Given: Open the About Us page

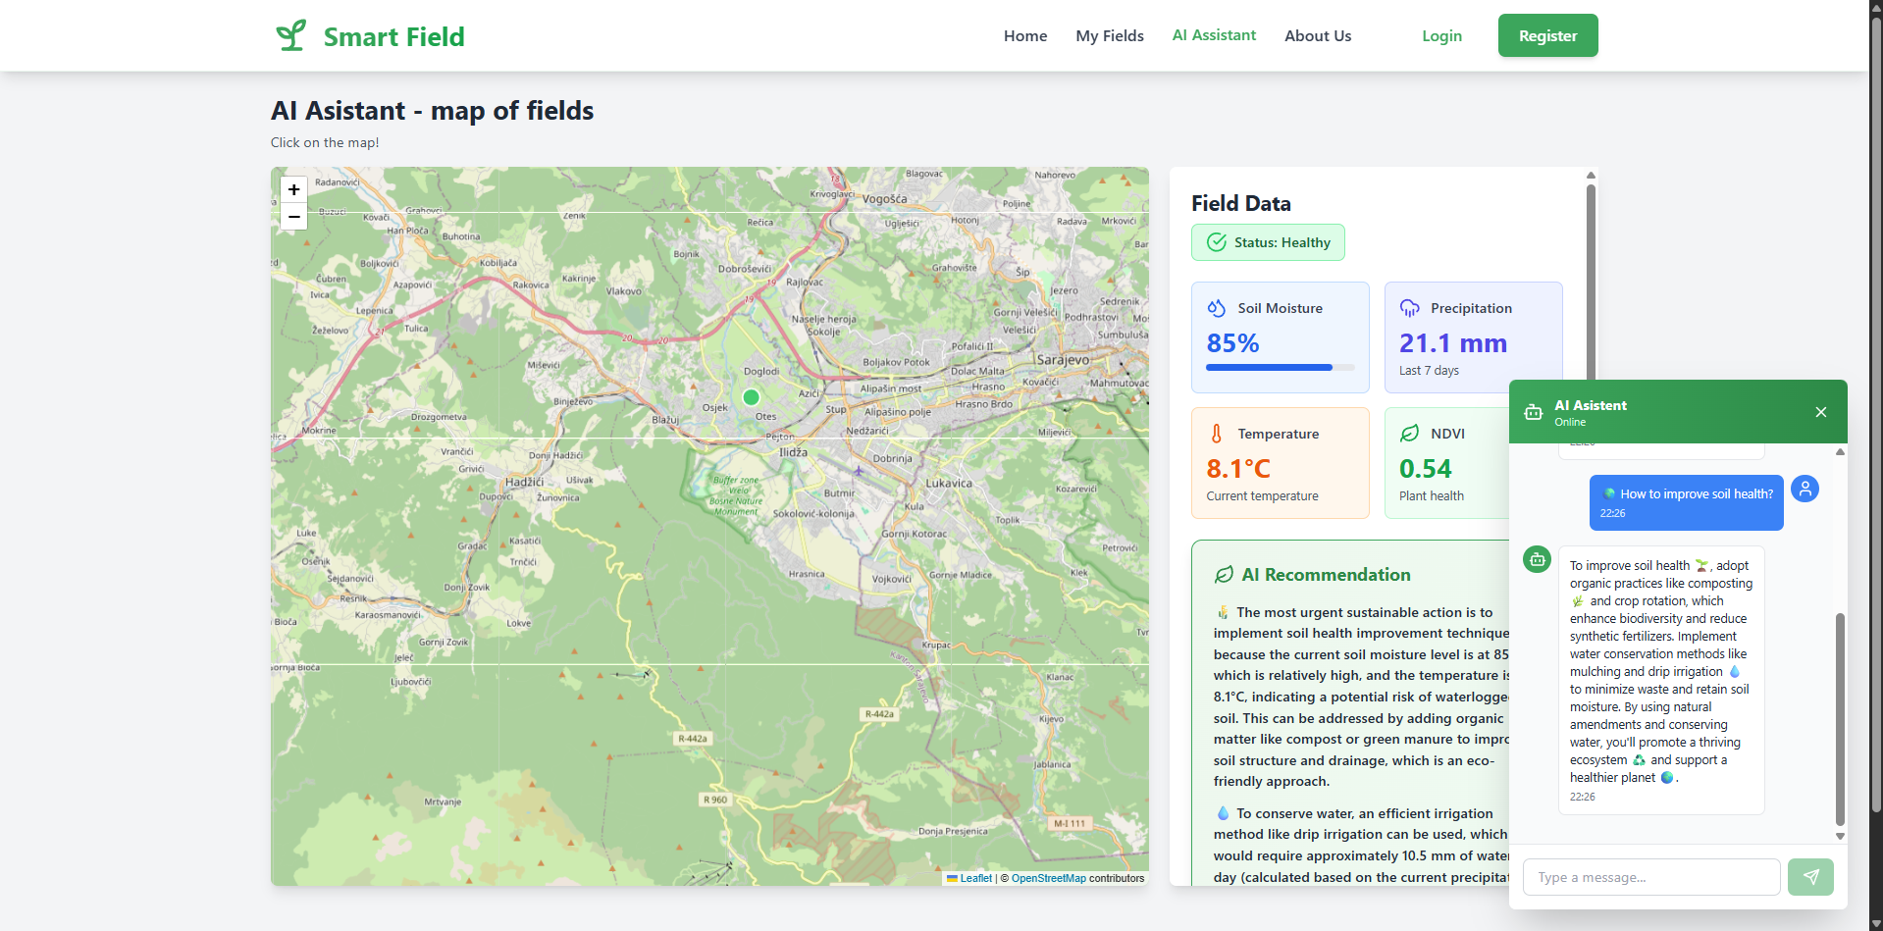Looking at the screenshot, I should (x=1318, y=35).
